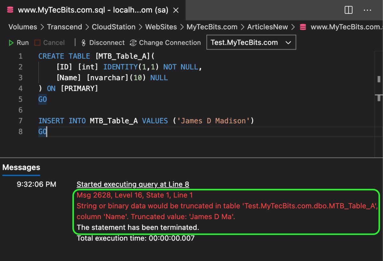Click the database icon on the editor tab
The height and width of the screenshot is (261, 383).
tap(10, 10)
